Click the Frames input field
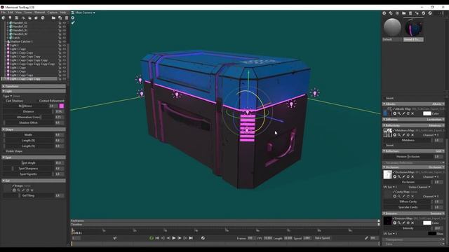The image size is (449, 252). [x=251, y=238]
